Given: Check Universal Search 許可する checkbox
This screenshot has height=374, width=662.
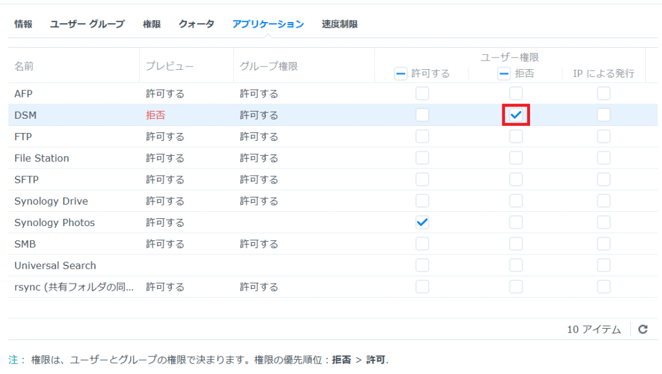Looking at the screenshot, I should point(422,265).
